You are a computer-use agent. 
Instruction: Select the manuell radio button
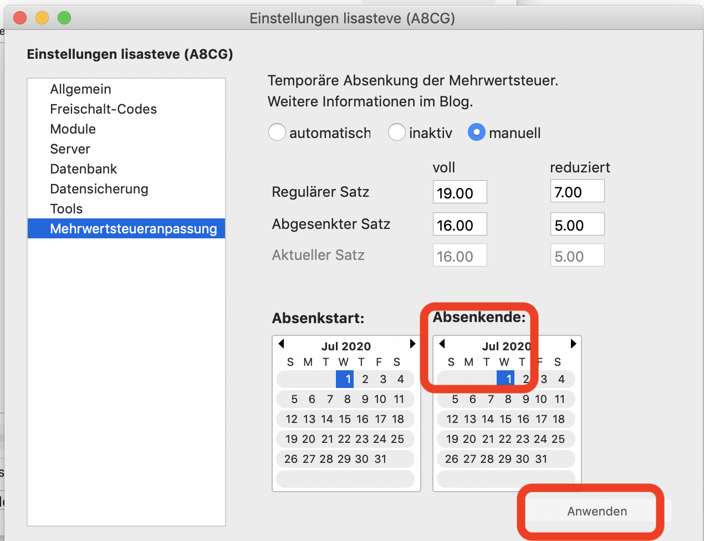[x=477, y=132]
